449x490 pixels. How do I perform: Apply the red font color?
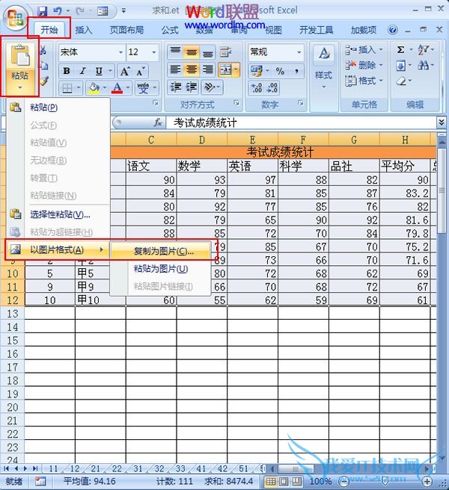click(x=117, y=88)
